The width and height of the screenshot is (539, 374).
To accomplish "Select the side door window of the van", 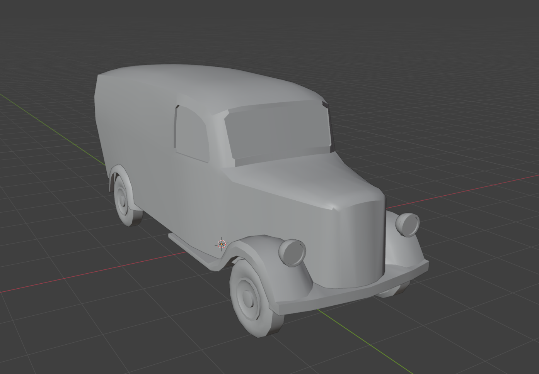I will [x=190, y=133].
